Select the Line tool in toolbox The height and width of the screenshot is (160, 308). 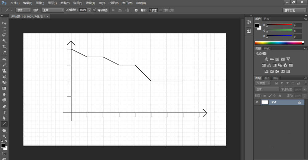(x=4, y=124)
